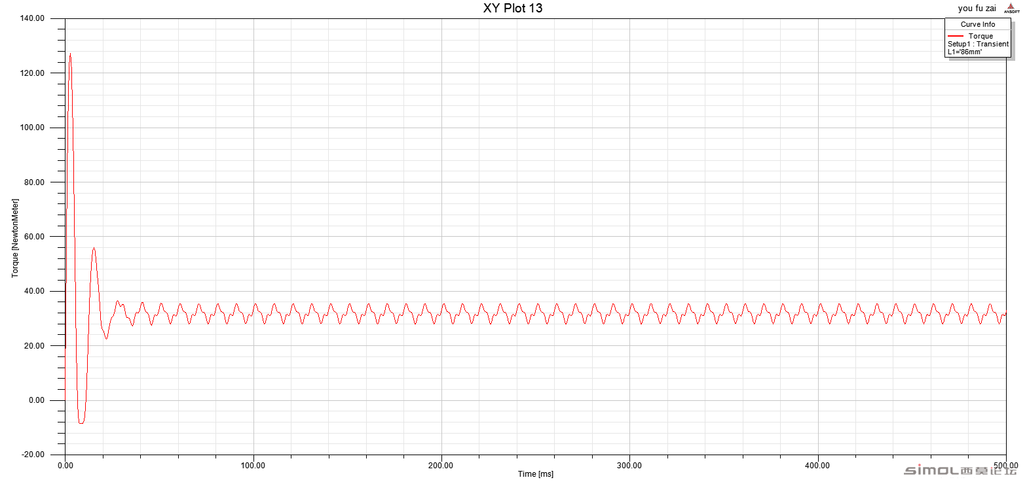Click the 20.00 Y-axis tick label
Image resolution: width=1027 pixels, height=482 pixels.
click(33, 346)
